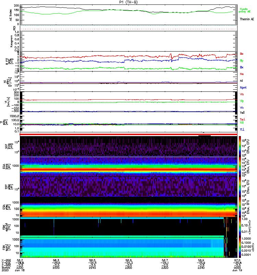Viewport: 257px width, 275px height.
Task: Click the Jun 18 date label
Action: point(20,270)
